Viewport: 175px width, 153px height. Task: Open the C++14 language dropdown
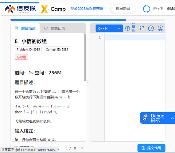[x=109, y=28]
